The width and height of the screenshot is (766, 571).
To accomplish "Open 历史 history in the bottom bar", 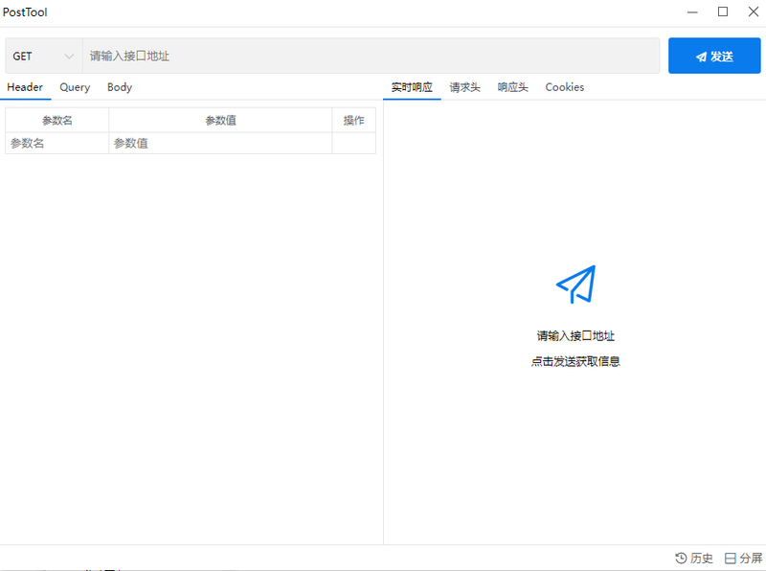I will (693, 558).
